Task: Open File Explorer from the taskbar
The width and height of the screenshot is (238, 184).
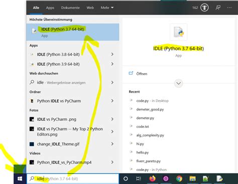Action: (x=192, y=178)
